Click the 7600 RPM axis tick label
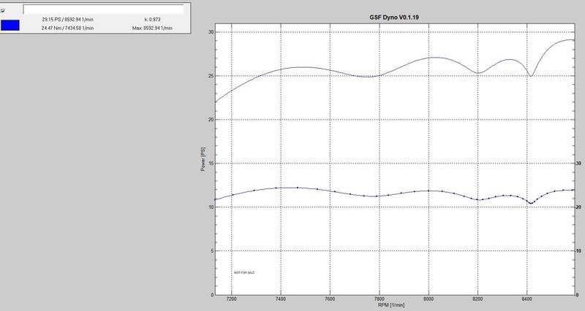This screenshot has width=585, height=311. 330,299
